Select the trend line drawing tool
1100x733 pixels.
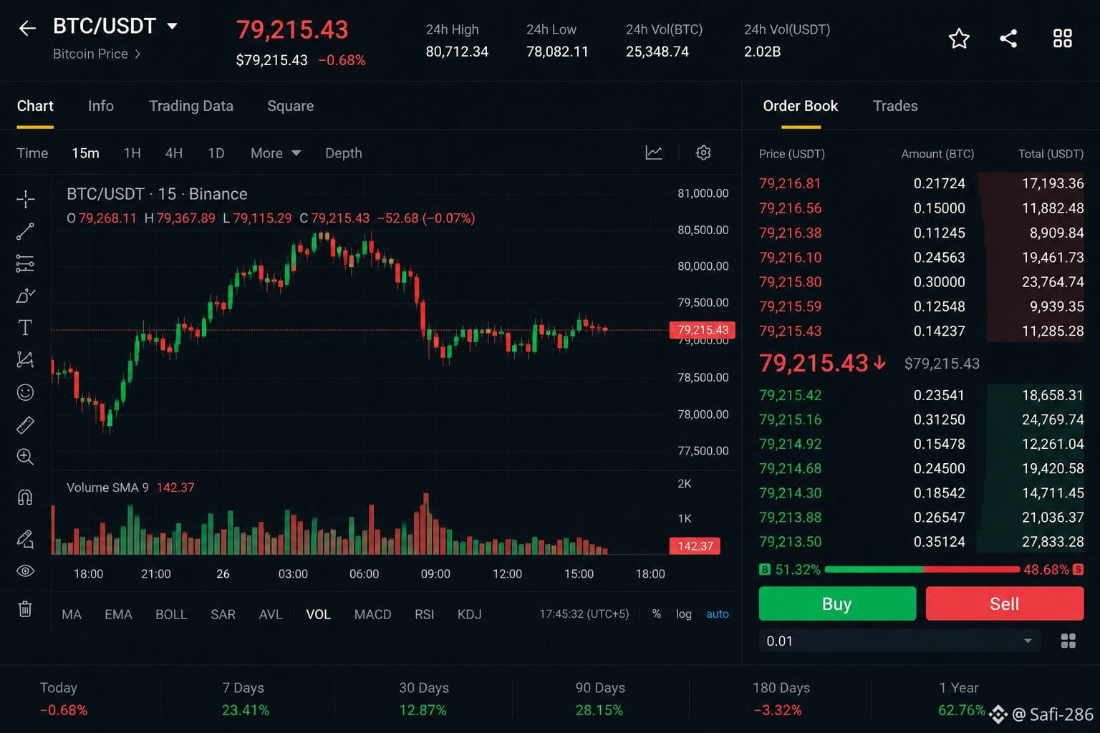click(x=25, y=231)
